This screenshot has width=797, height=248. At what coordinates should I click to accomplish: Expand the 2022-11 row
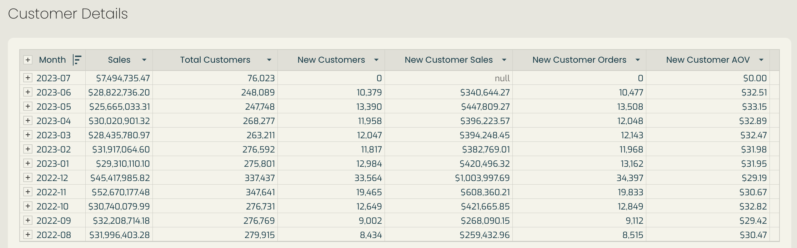point(28,192)
